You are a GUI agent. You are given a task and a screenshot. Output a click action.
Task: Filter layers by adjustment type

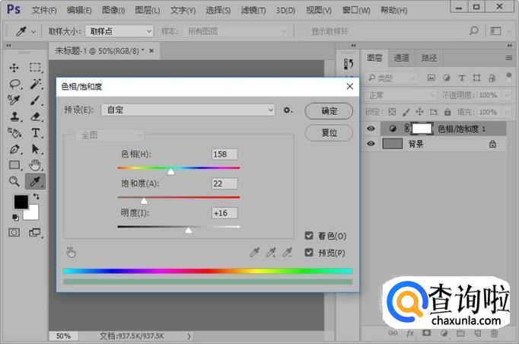[446, 78]
